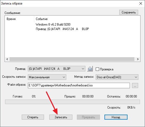Close the Запись образа dialog

point(141,3)
